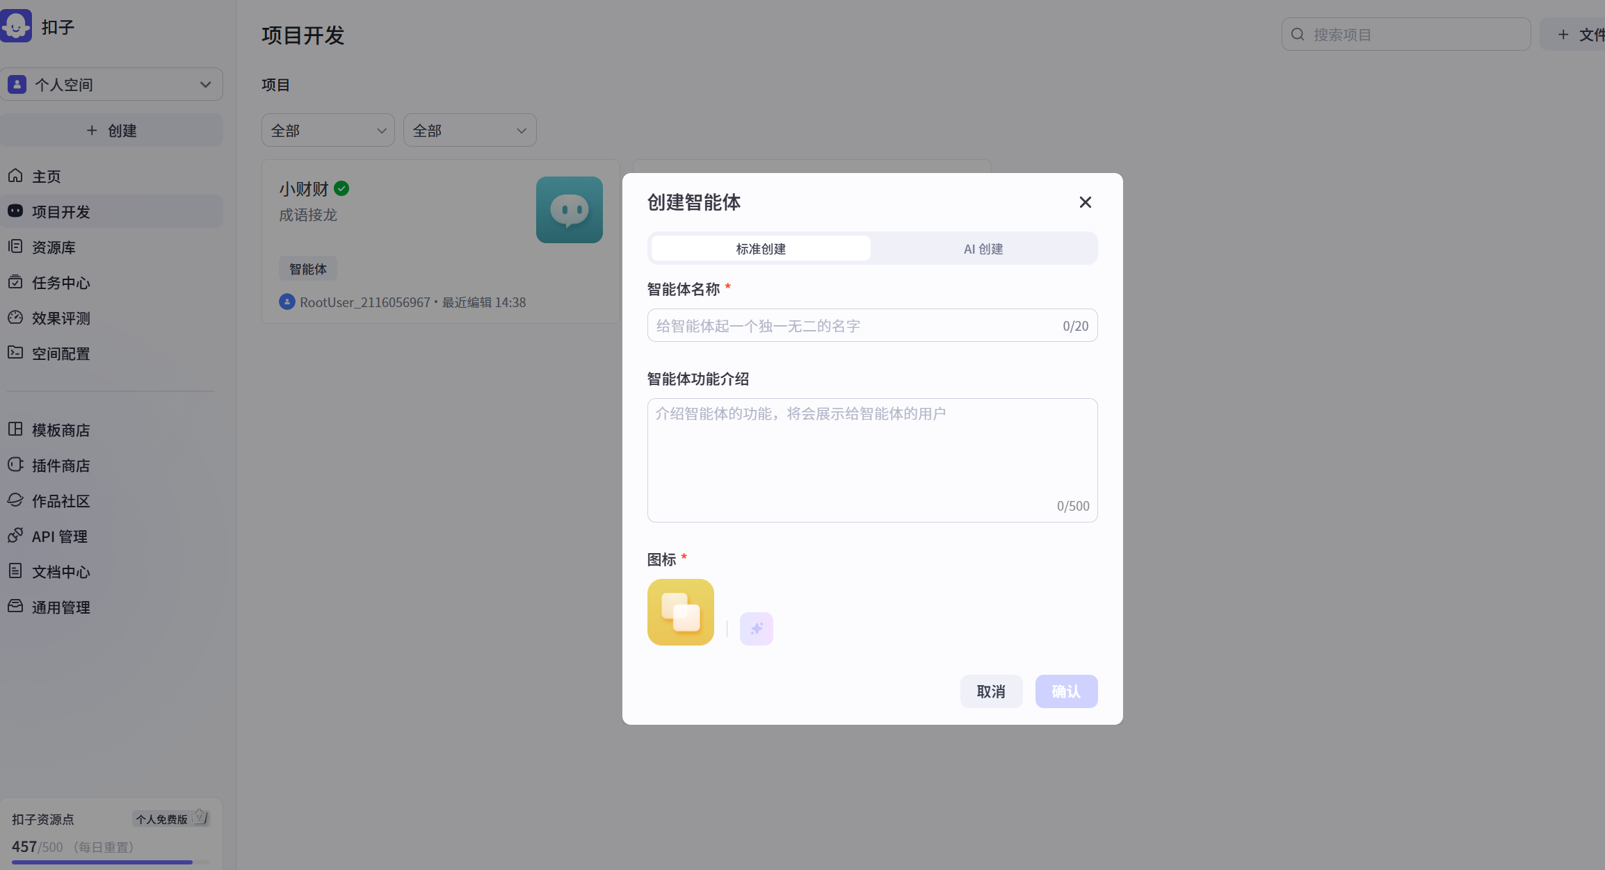1605x870 pixels.
Task: Click the 457/500 resource points value
Action: click(38, 846)
